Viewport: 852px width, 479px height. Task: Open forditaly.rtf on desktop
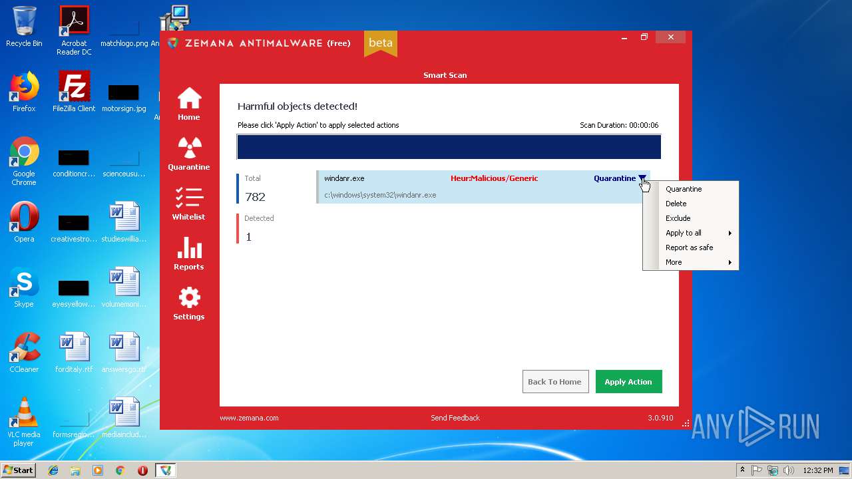pos(74,353)
